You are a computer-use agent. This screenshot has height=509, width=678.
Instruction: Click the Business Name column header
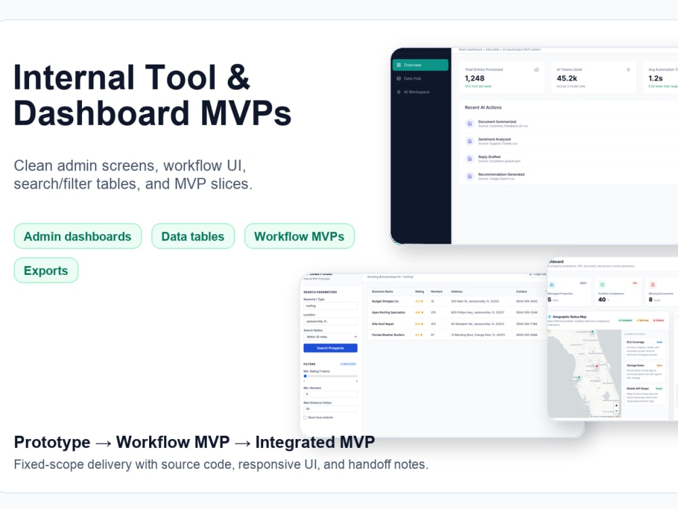pyautogui.click(x=382, y=292)
